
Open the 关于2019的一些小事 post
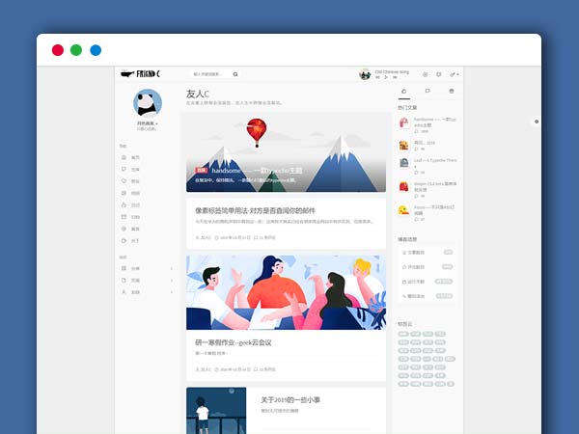pos(292,400)
